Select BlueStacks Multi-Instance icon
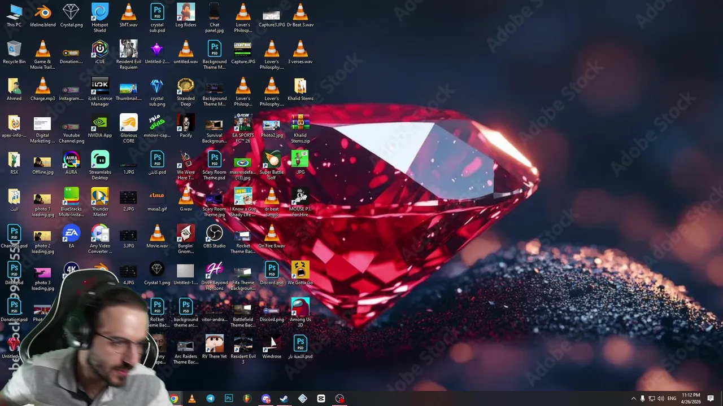Image resolution: width=723 pixels, height=406 pixels. [71, 202]
